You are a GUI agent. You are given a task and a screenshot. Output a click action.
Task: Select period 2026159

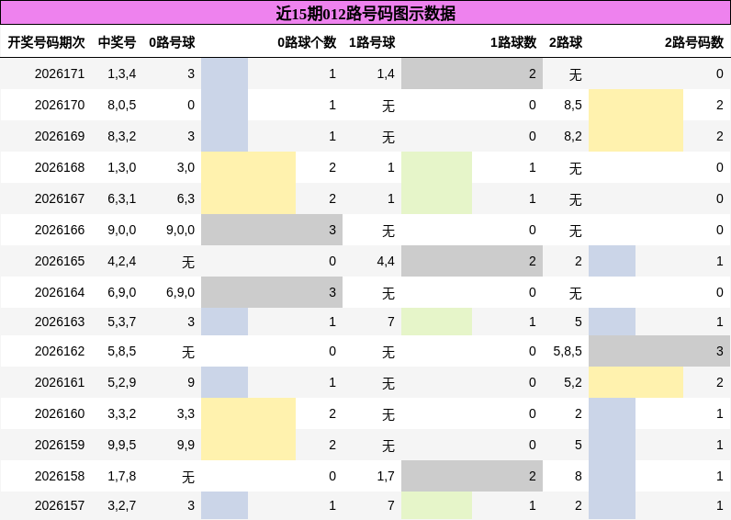click(60, 445)
